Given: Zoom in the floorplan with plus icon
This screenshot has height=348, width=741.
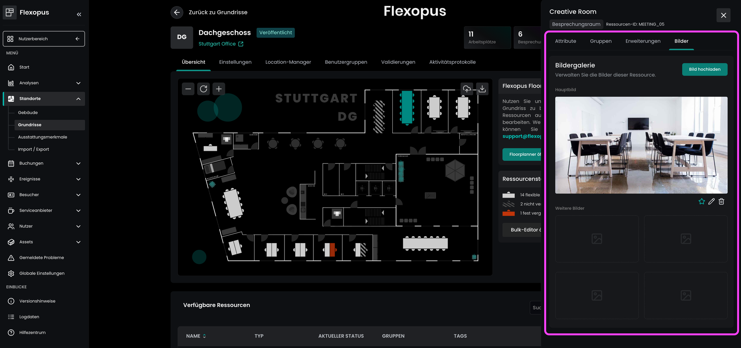Looking at the screenshot, I should (219, 89).
